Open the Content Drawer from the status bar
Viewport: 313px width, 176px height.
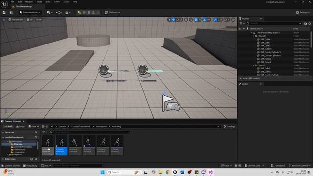11,166
